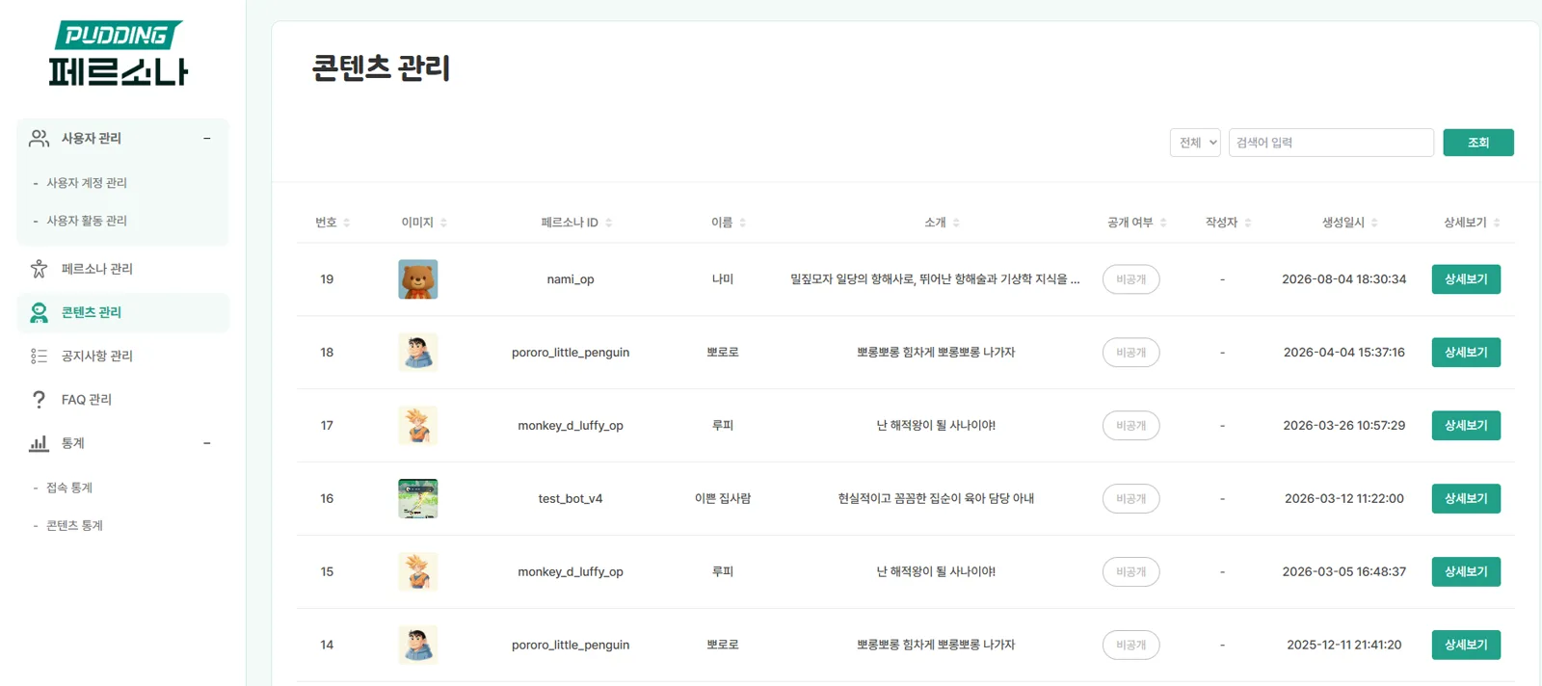The image size is (1542, 686).
Task: Collapse the 통계 menu section
Action: [206, 443]
